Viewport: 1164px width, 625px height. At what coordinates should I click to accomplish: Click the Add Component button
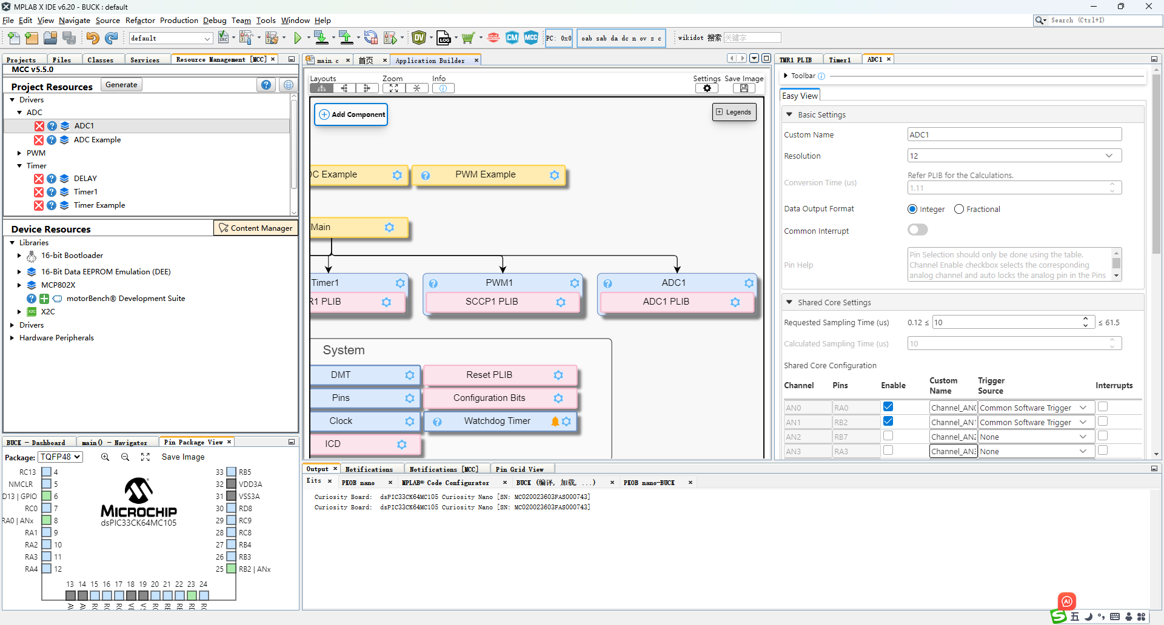pyautogui.click(x=351, y=114)
